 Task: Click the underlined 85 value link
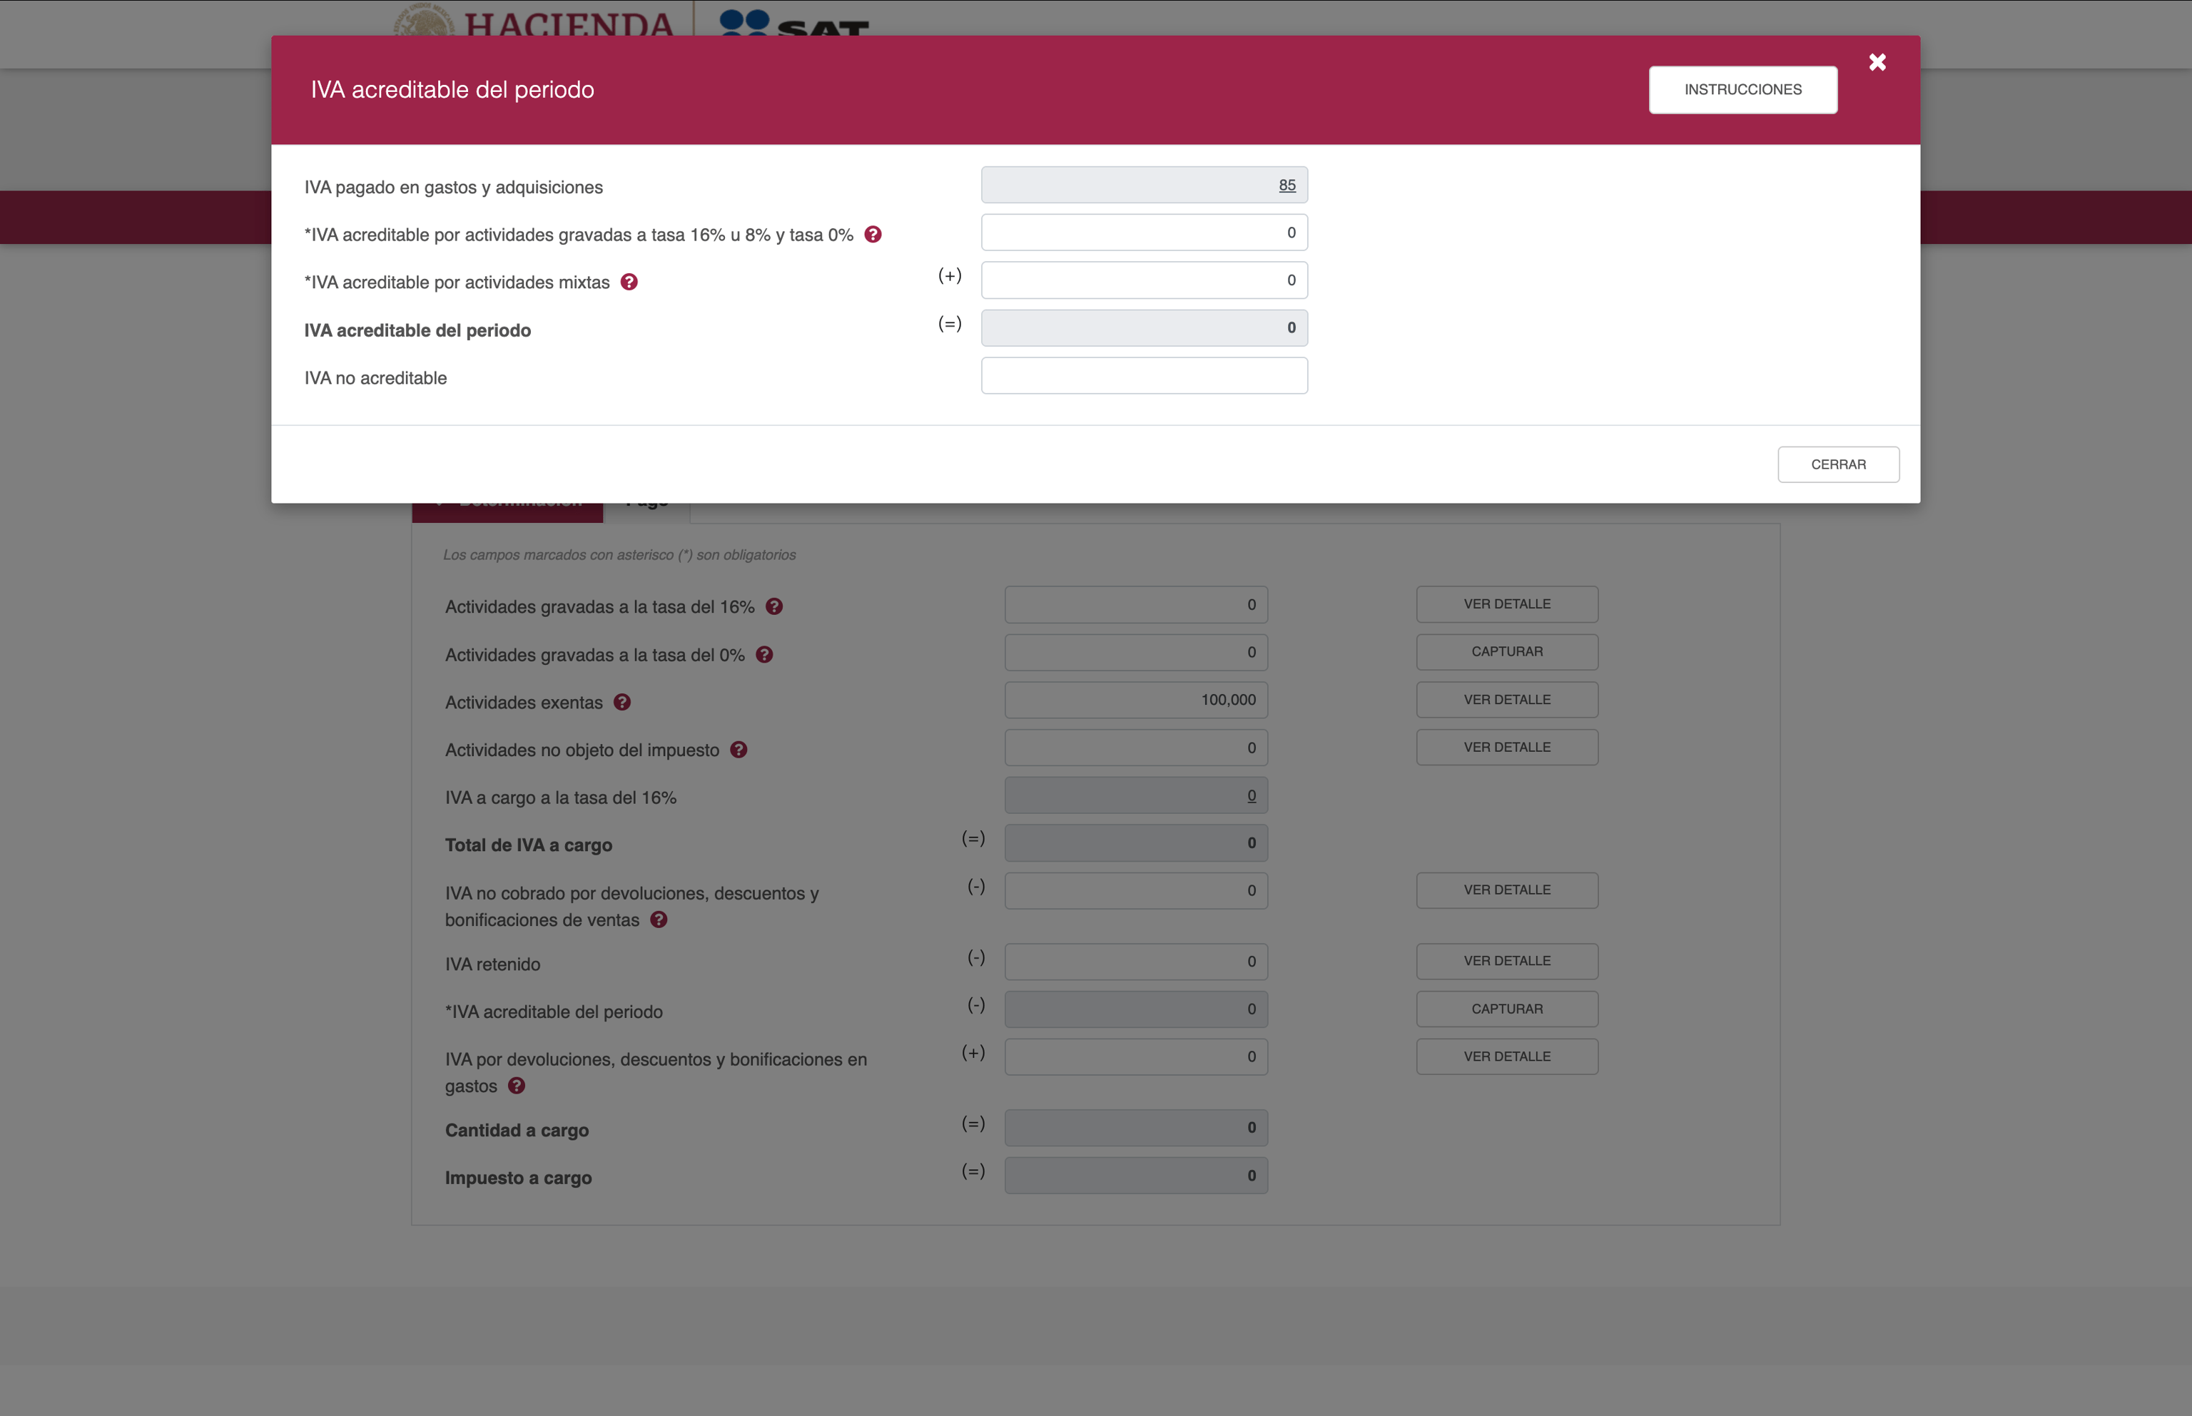tap(1287, 185)
